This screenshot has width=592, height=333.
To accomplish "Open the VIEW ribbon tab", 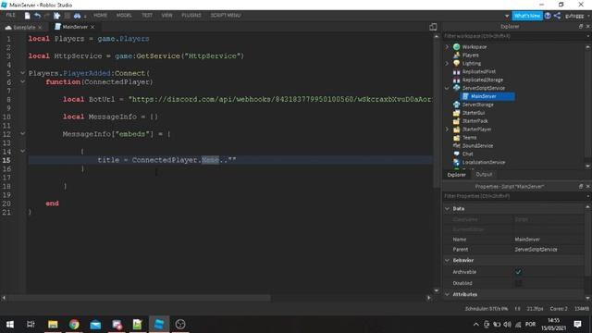I will pos(166,15).
